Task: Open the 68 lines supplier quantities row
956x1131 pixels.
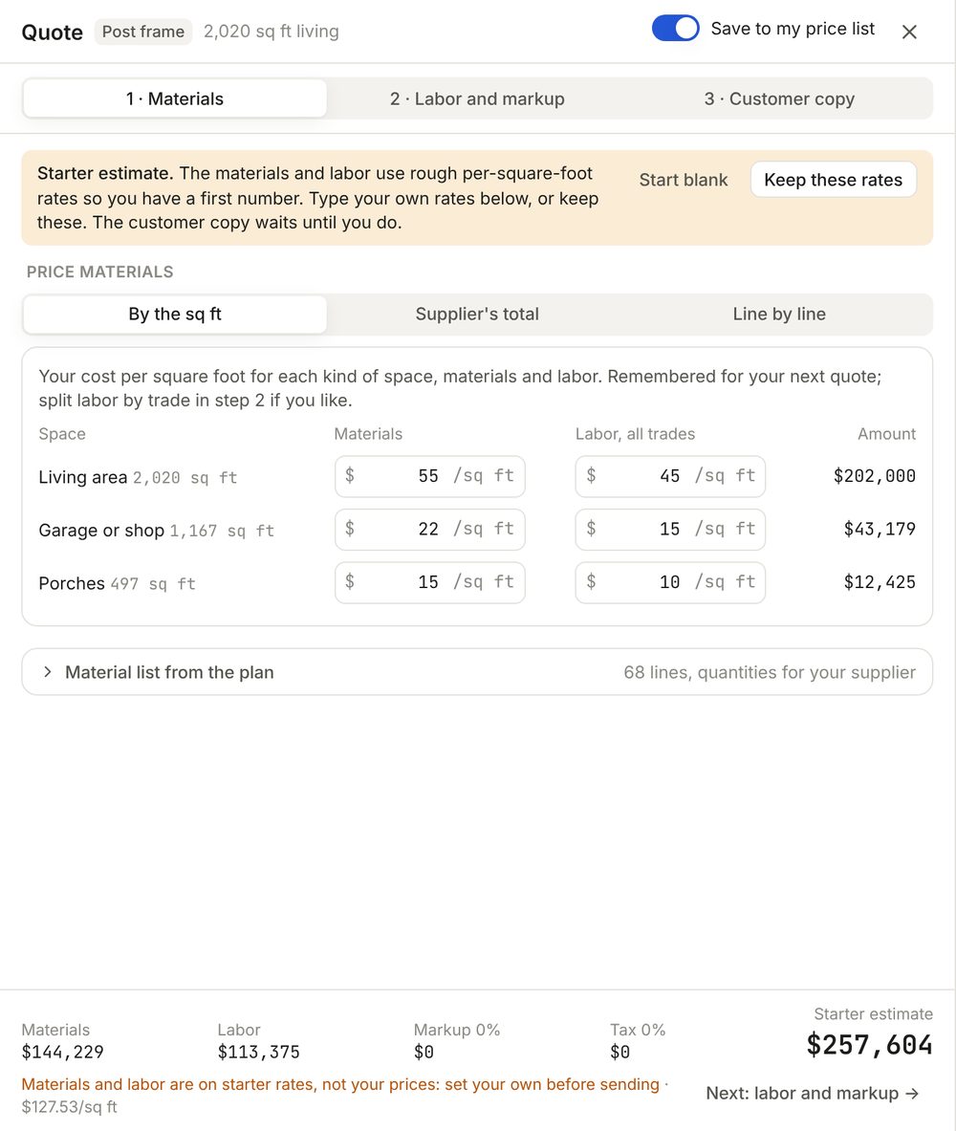Action: [477, 672]
